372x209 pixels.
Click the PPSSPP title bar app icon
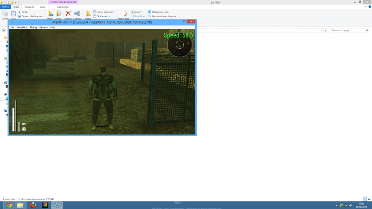click(11, 22)
